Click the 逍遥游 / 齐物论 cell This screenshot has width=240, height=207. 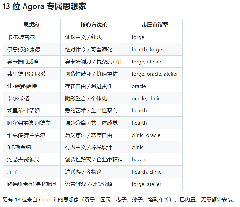83,172
